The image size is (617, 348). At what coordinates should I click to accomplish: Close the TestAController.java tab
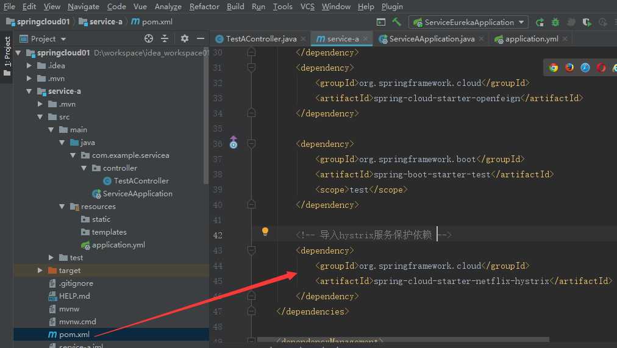303,38
